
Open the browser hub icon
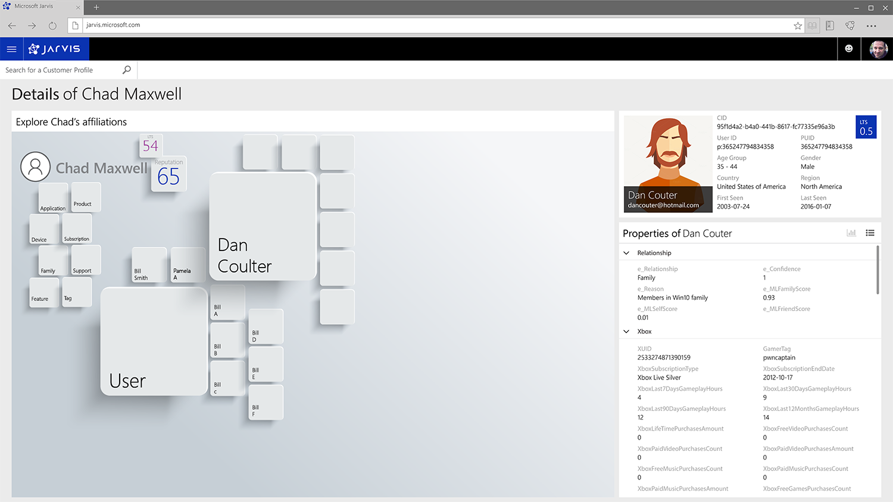pyautogui.click(x=830, y=26)
